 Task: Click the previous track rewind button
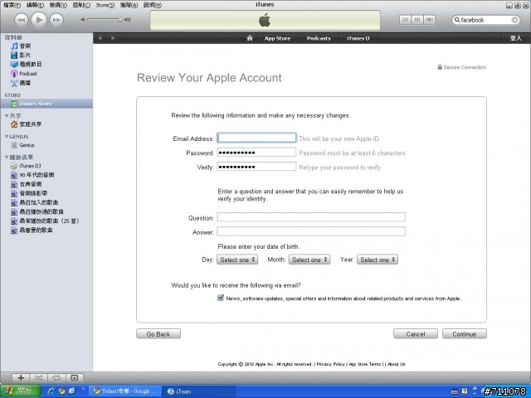click(x=21, y=20)
